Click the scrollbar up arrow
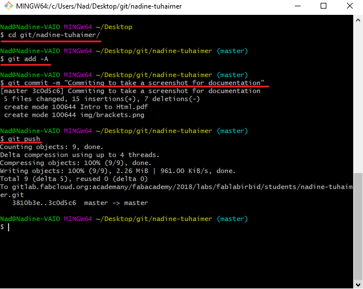The image size is (363, 289). click(358, 21)
